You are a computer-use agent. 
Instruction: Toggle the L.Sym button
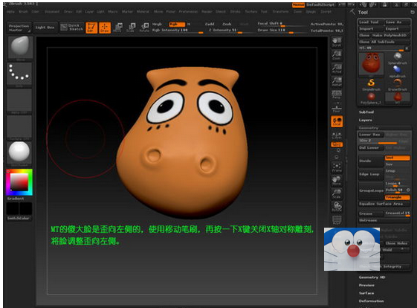click(x=337, y=135)
